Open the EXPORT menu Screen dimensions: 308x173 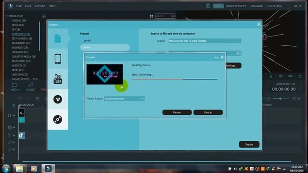click(40, 6)
